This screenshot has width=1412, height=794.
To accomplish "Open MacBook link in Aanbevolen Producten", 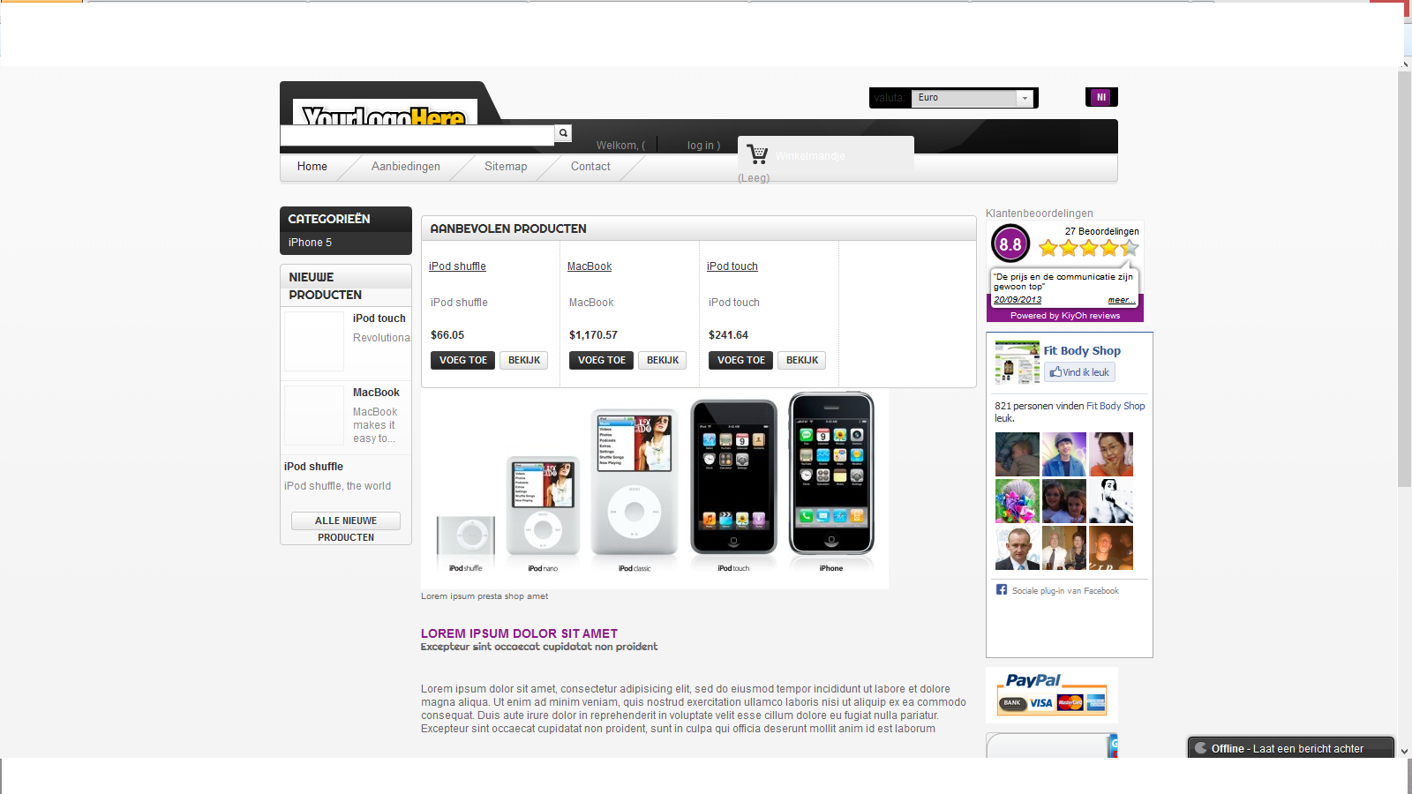I will click(590, 266).
